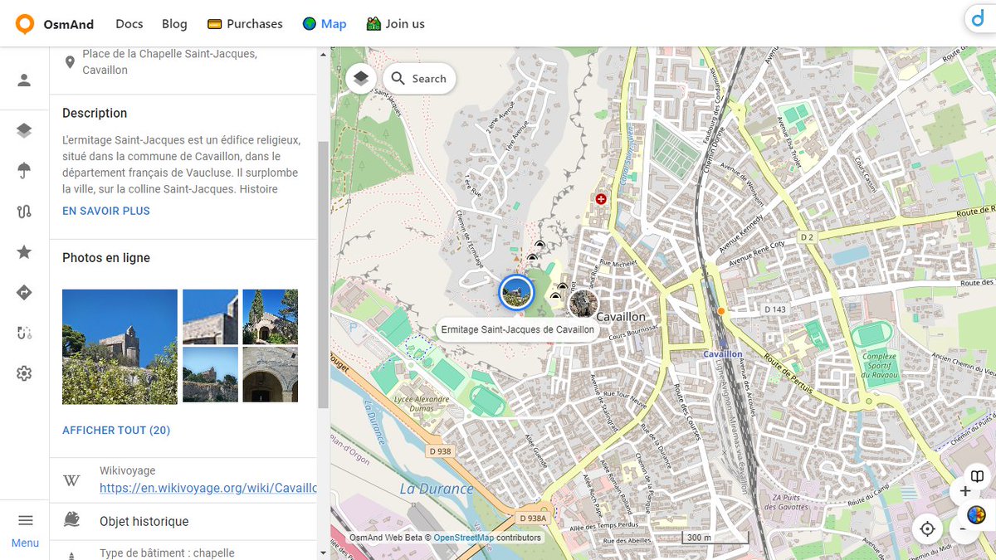Center map with the locate crosshair button
Screen dimensions: 996x560
(x=927, y=528)
